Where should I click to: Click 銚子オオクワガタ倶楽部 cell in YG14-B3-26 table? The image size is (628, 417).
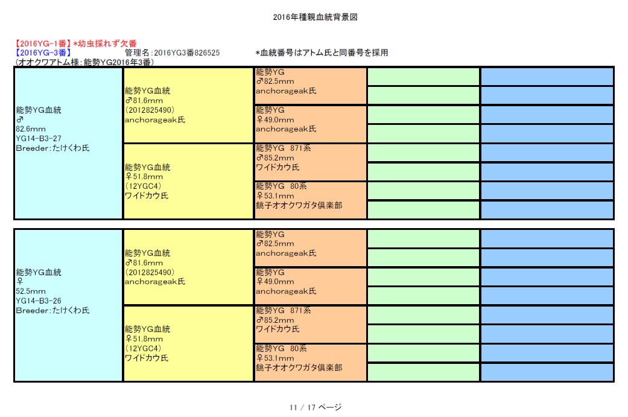coord(310,362)
